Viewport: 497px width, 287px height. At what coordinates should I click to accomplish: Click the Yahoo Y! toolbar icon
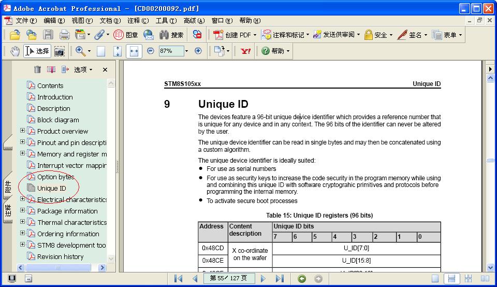[245, 51]
